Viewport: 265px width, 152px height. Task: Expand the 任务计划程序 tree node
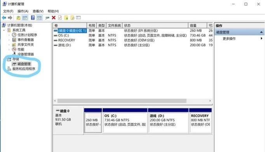(9, 35)
